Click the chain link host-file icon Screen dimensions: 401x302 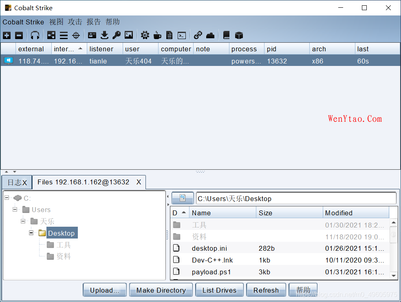[x=198, y=35]
